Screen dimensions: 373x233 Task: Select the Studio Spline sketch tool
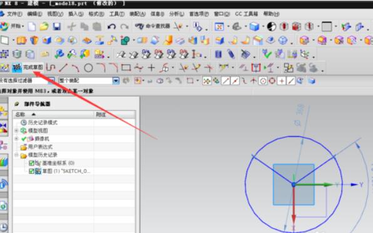pyautogui.click(x=138, y=68)
